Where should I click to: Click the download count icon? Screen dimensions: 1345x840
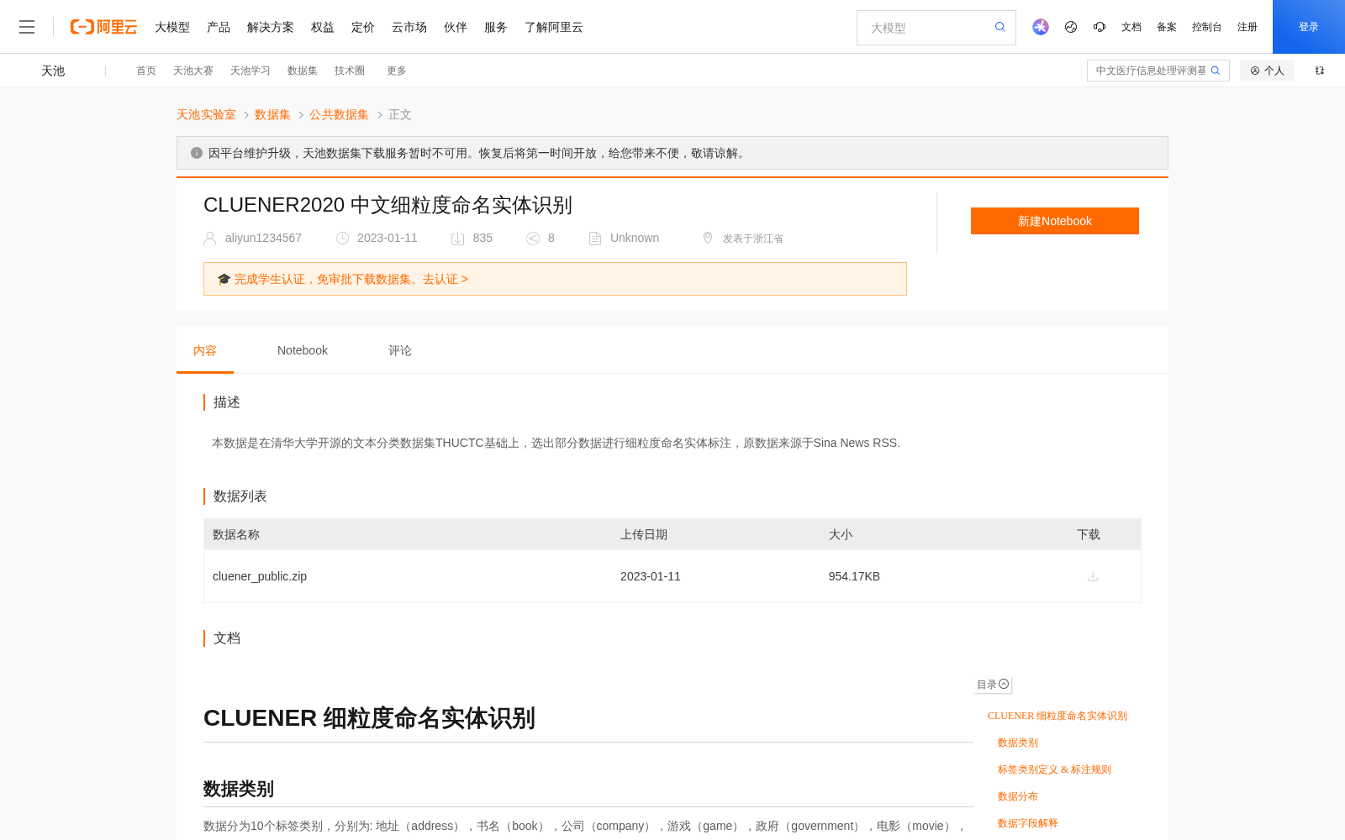click(x=457, y=239)
